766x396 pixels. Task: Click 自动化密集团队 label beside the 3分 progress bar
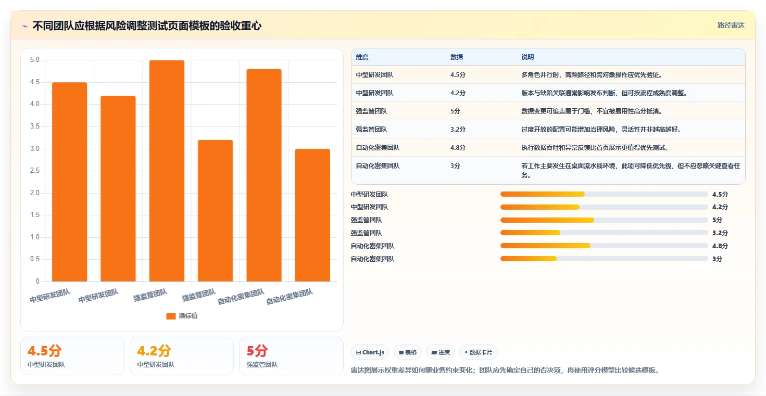tap(373, 259)
